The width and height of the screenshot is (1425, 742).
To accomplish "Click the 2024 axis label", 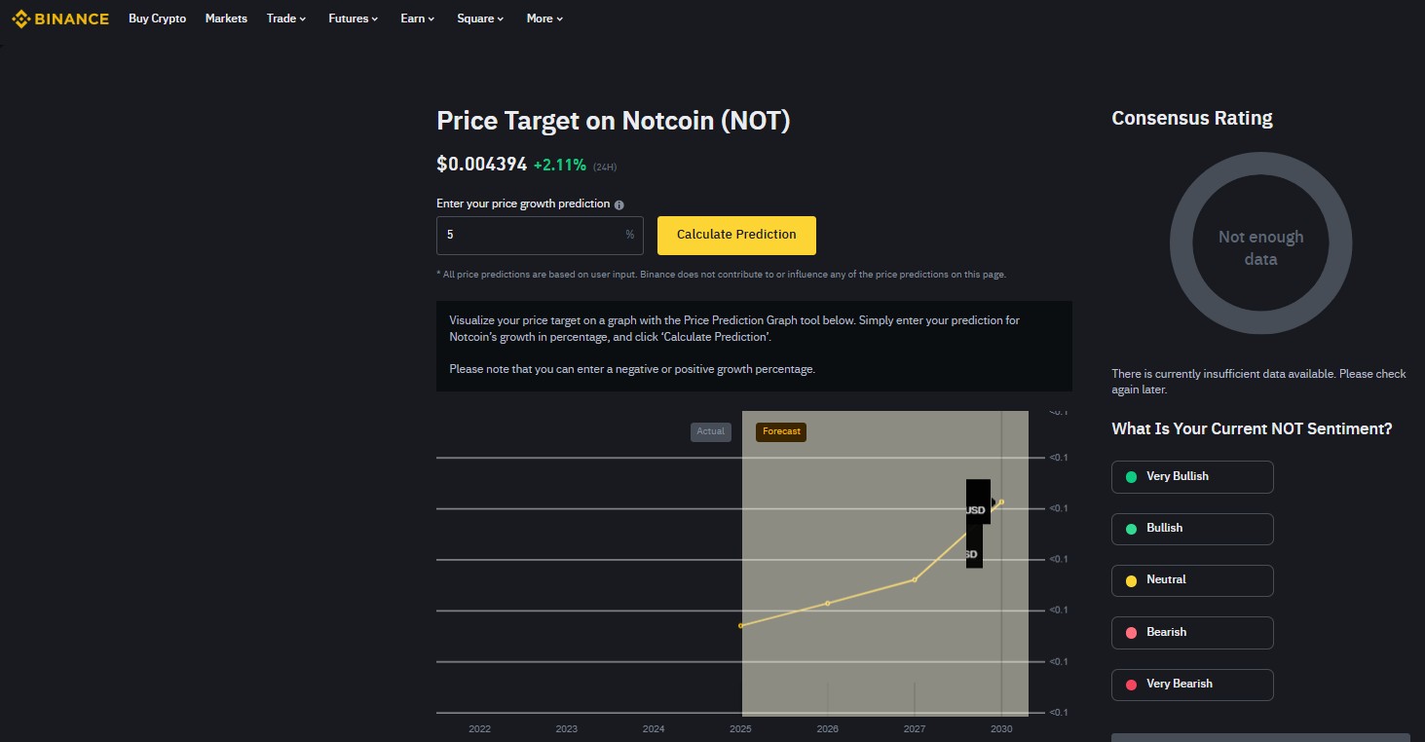I will point(654,728).
